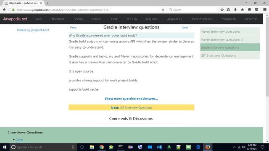Click the Firefox taskbar icon
The width and height of the screenshot is (269, 151).
(208, 147)
